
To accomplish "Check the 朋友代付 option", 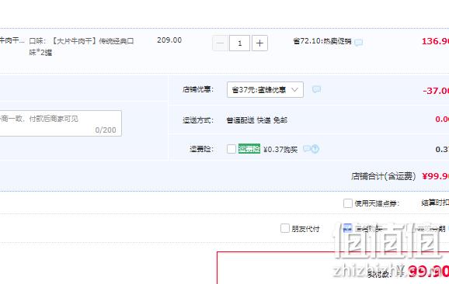I will pos(285,228).
